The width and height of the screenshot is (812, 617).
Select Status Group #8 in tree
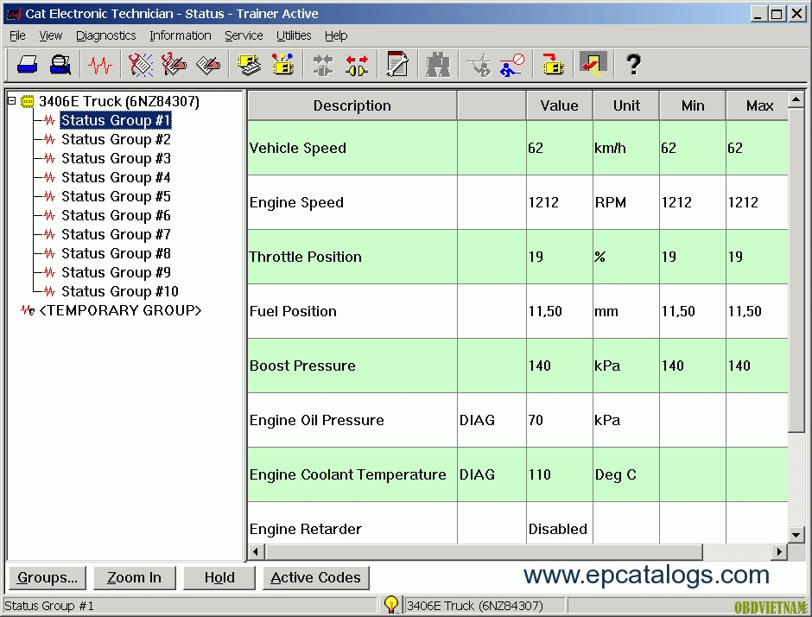[116, 253]
